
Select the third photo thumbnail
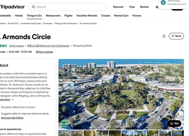pyautogui.click(x=89, y=133)
